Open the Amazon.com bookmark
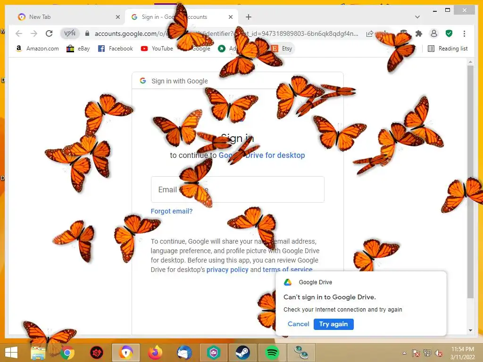This screenshot has height=362, width=483. (37, 49)
